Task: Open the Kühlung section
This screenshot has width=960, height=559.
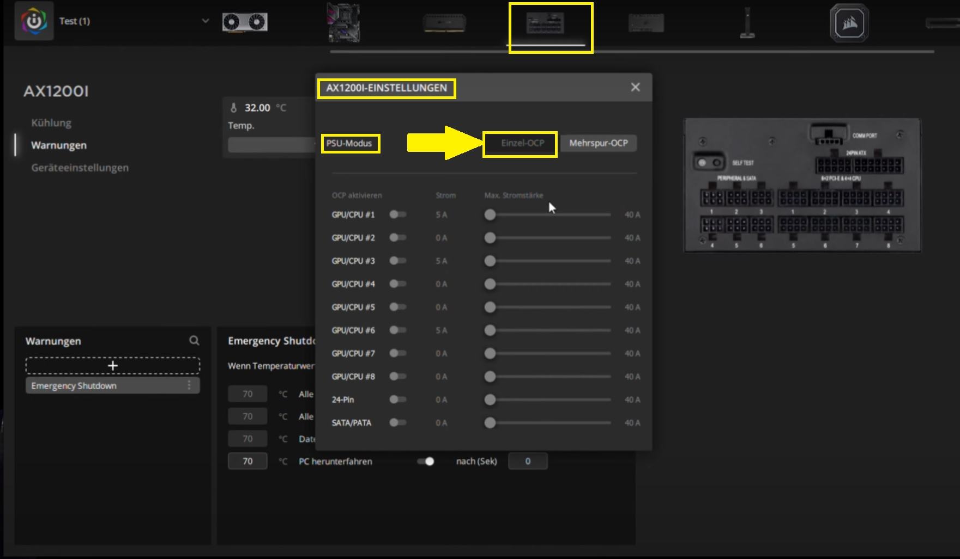Action: (51, 123)
